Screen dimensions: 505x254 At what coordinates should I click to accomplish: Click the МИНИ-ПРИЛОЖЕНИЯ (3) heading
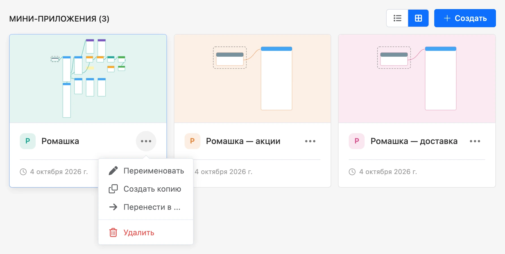click(59, 19)
